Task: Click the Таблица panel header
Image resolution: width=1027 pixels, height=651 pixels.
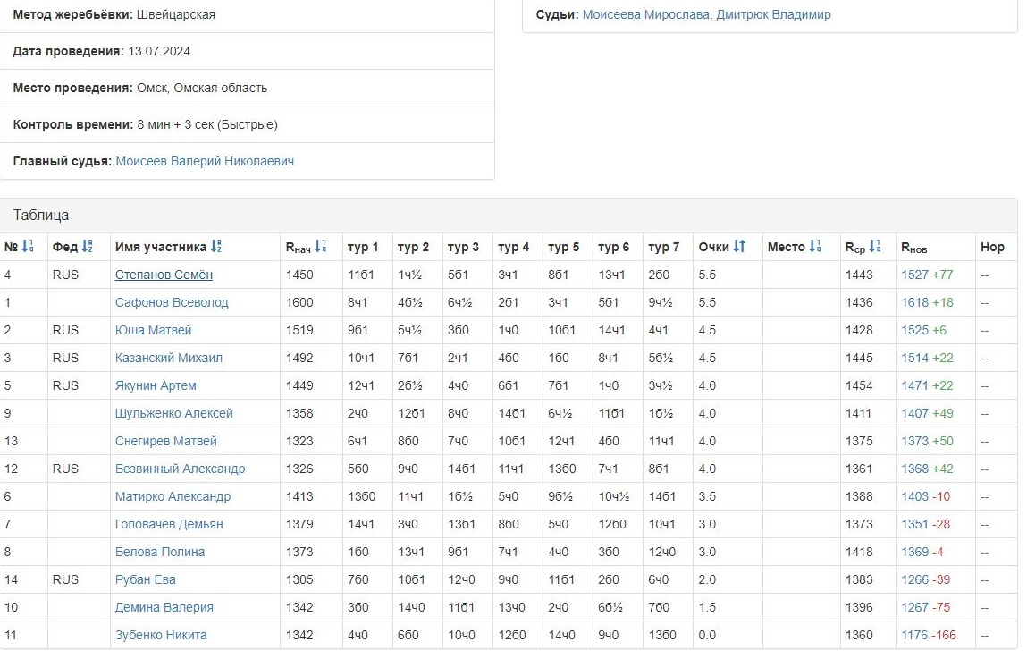Action: click(x=41, y=216)
